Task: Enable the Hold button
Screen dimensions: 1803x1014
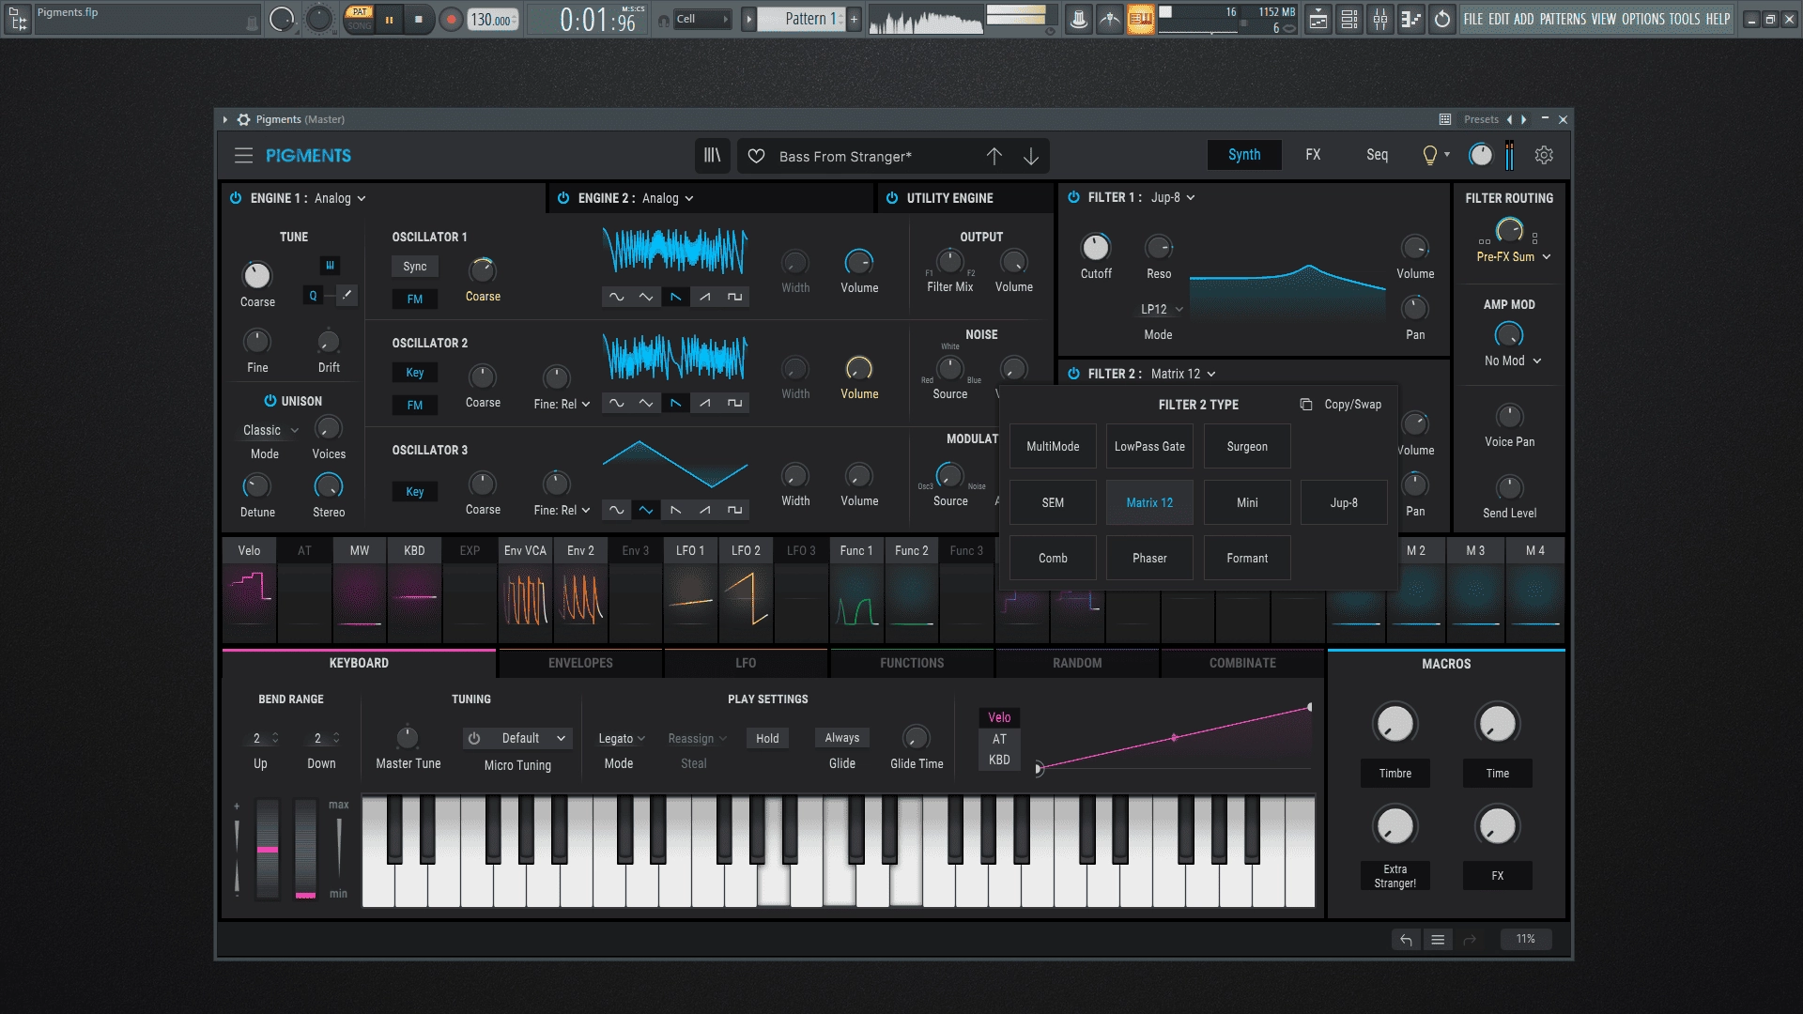Action: pos(767,739)
